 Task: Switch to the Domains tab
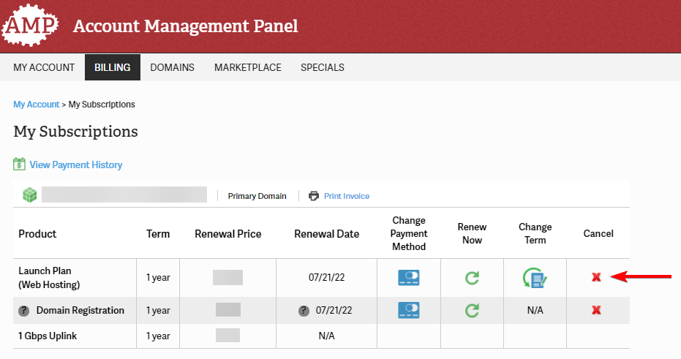(172, 67)
